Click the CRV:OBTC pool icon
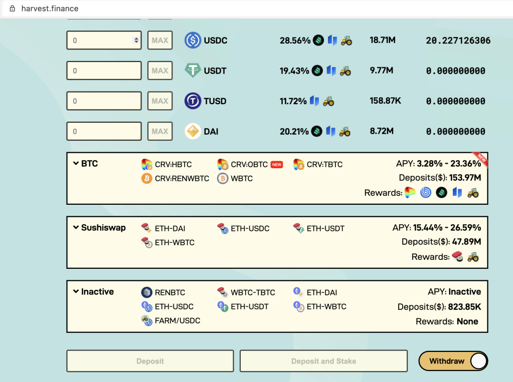The width and height of the screenshot is (513, 382). click(x=223, y=164)
